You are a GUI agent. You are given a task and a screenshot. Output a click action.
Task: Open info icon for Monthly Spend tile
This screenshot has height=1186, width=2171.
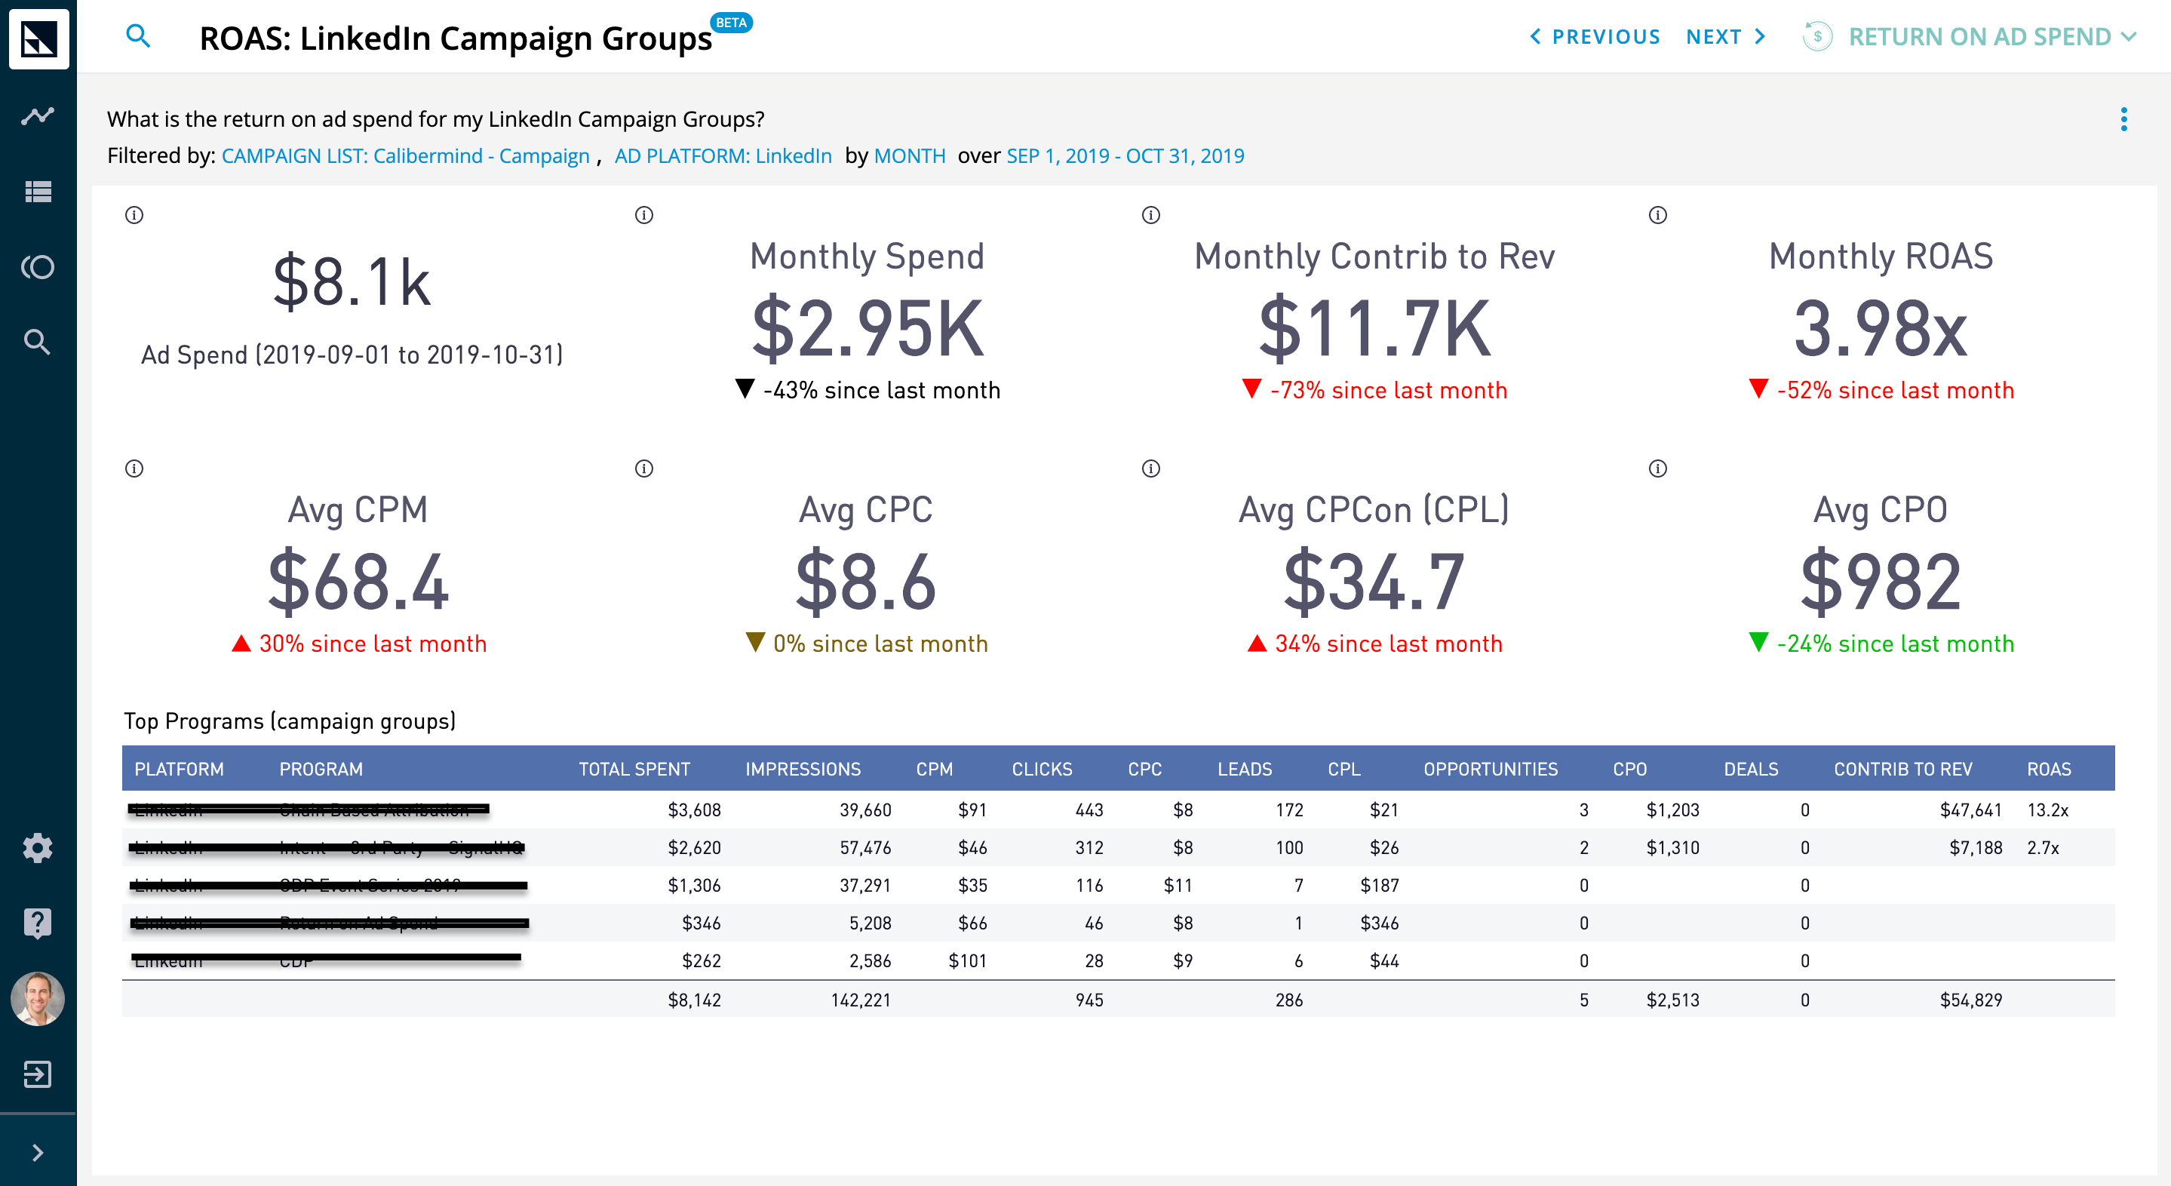coord(644,215)
